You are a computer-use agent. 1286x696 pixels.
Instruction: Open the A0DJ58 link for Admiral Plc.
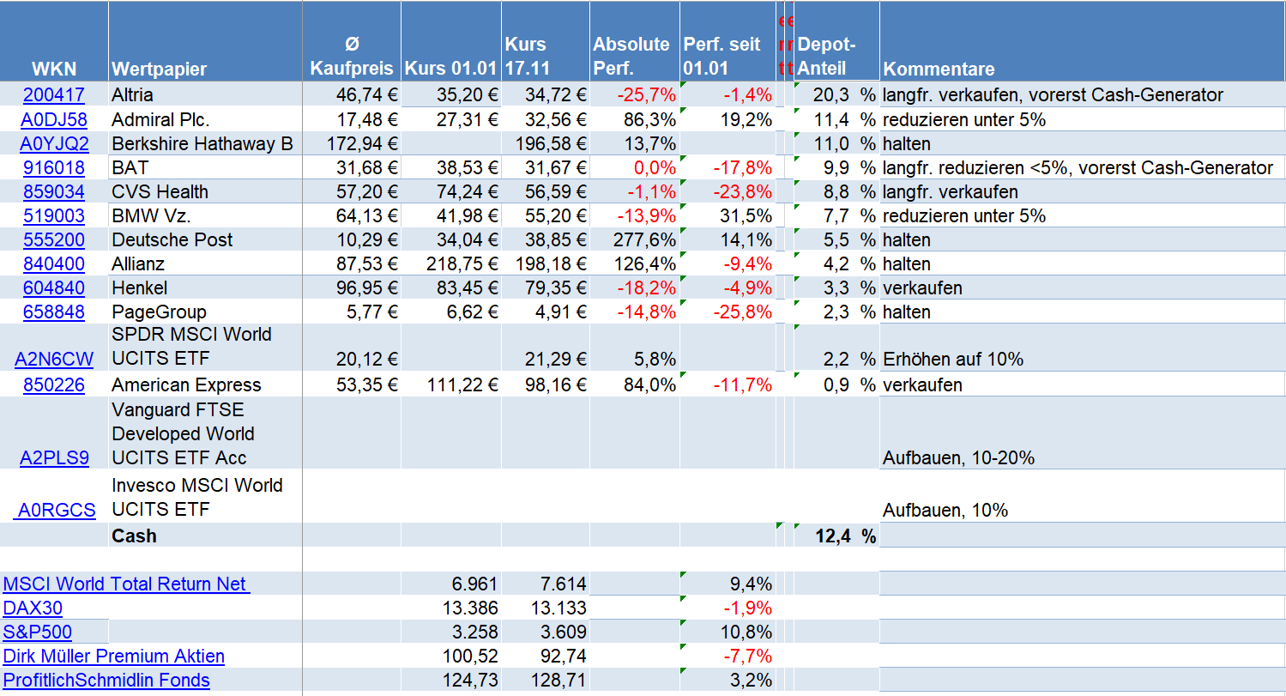pyautogui.click(x=54, y=119)
